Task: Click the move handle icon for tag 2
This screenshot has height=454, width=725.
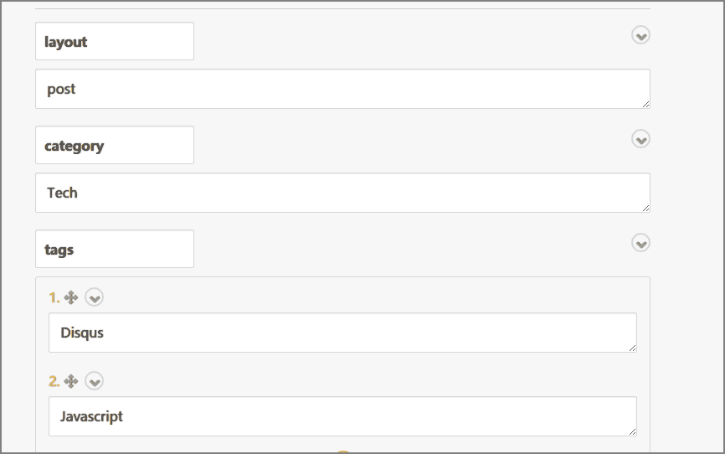Action: click(71, 381)
